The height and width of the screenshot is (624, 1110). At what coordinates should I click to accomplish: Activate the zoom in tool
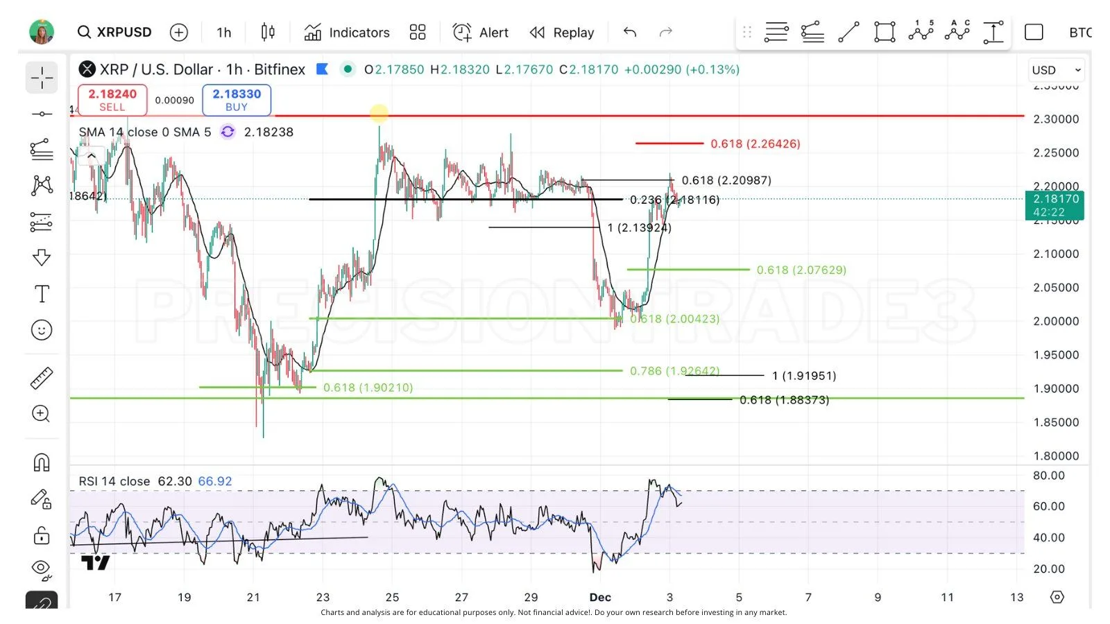(42, 414)
